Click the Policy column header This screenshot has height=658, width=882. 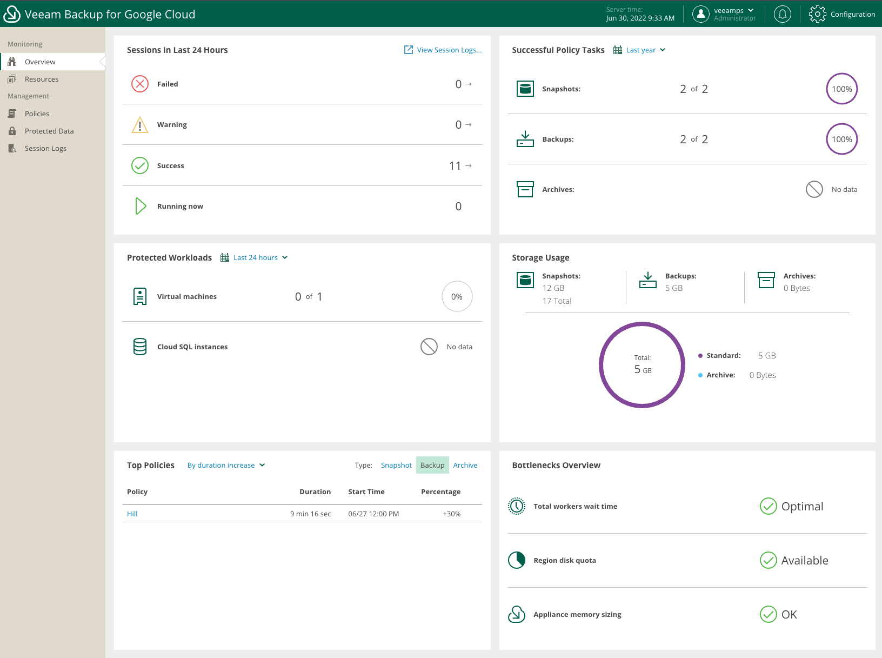pyautogui.click(x=137, y=491)
